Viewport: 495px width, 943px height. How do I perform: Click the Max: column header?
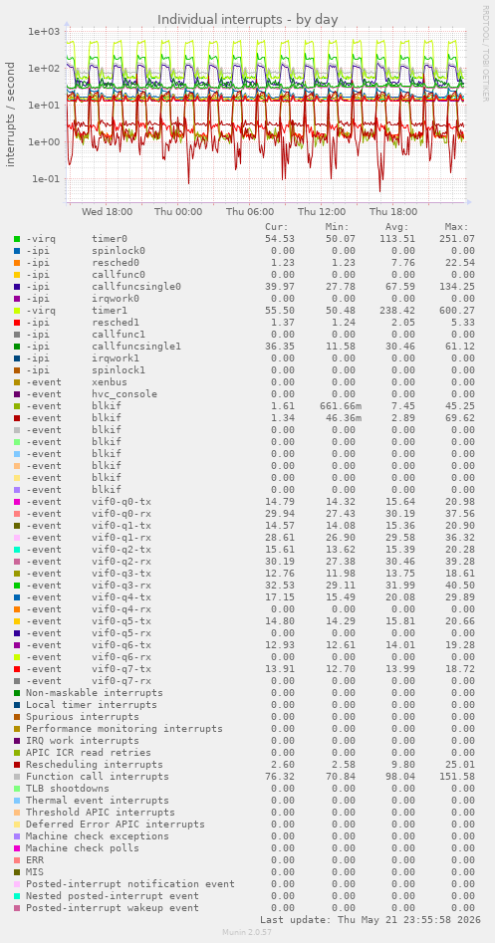click(x=456, y=227)
